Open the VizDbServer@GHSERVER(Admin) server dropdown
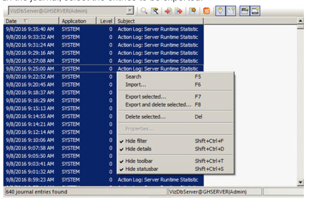Viewport: 314px width, 200px height. point(130,11)
